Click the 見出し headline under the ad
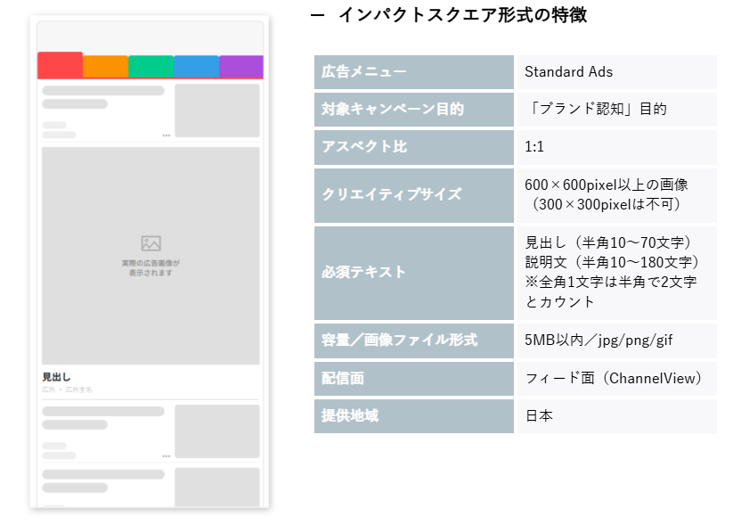This screenshot has width=733, height=525. click(56, 377)
